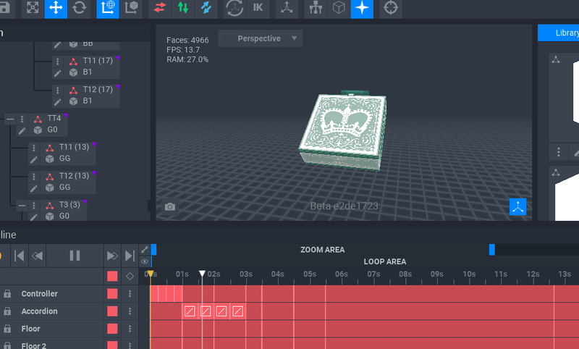579x349 pixels.
Task: Toggle the timeline eye visibility icon
Action: tap(144, 261)
